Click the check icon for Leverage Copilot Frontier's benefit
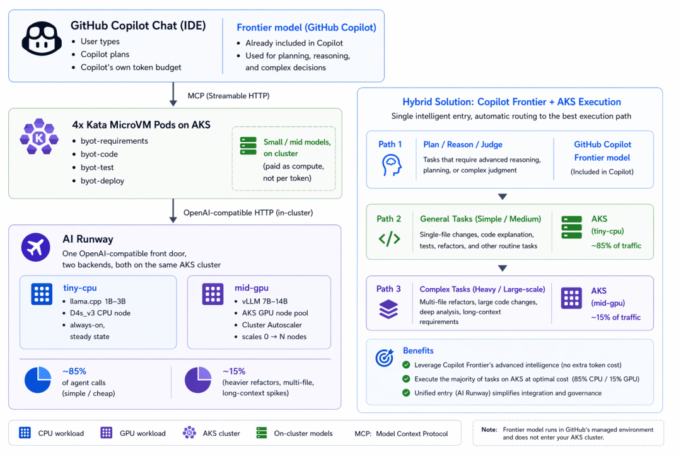Screen dimensions: 681x454 coord(406,364)
